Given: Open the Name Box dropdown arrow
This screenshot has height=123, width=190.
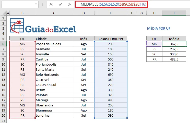Looking at the screenshot, I should pyautogui.click(x=36, y=4).
